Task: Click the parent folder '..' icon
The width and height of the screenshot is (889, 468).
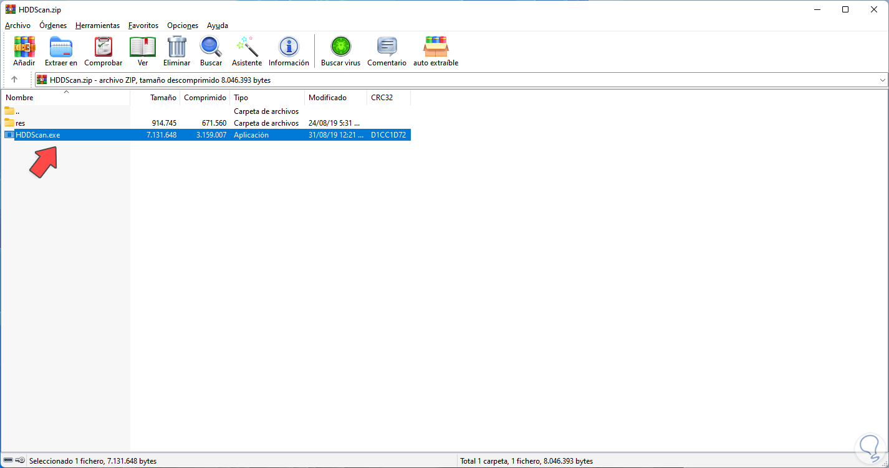Action: click(9, 111)
